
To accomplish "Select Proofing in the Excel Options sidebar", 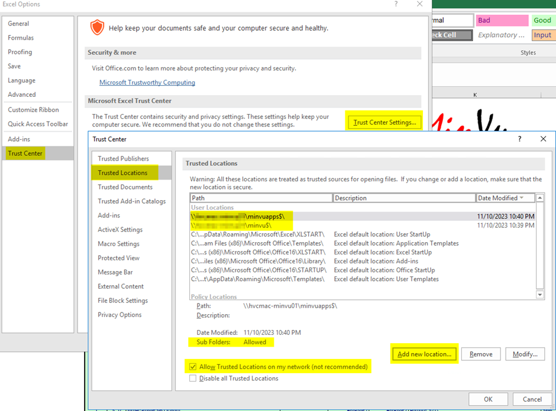I will click(20, 51).
